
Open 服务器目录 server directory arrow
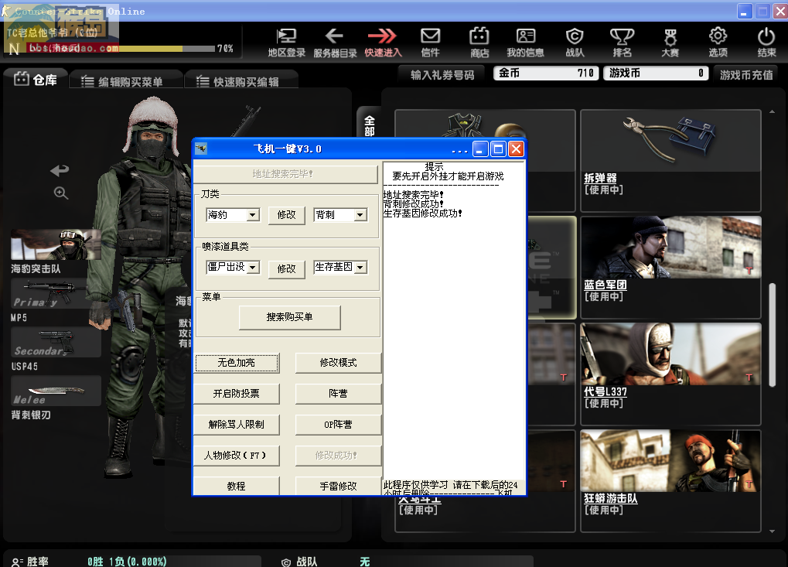335,43
